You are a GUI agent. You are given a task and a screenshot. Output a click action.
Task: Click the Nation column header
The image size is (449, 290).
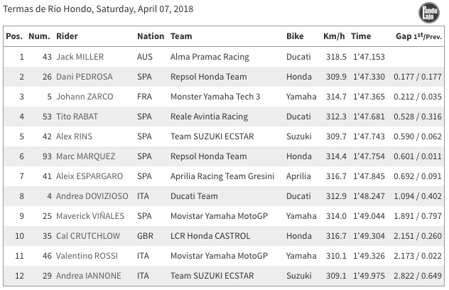tap(150, 36)
